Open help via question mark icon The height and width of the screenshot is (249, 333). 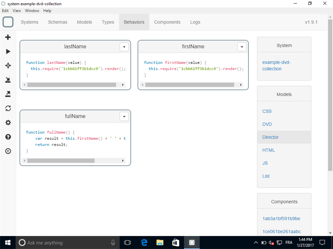click(x=8, y=137)
